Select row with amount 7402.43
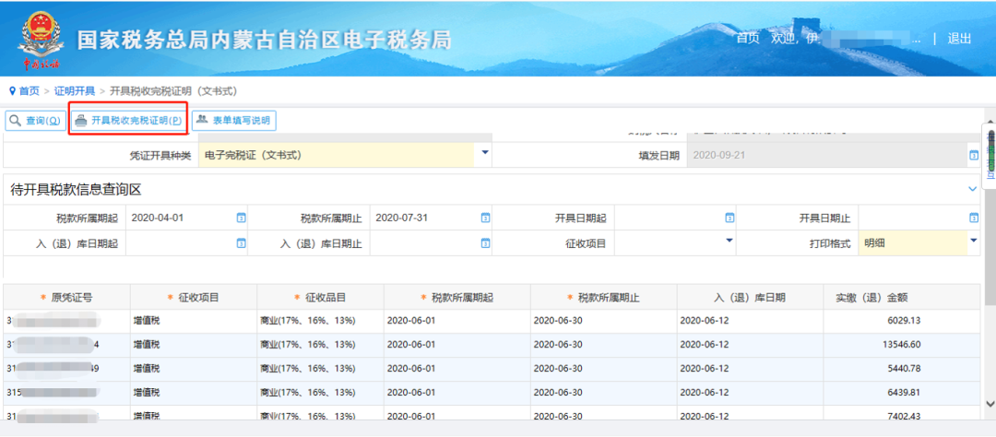 click(x=492, y=414)
